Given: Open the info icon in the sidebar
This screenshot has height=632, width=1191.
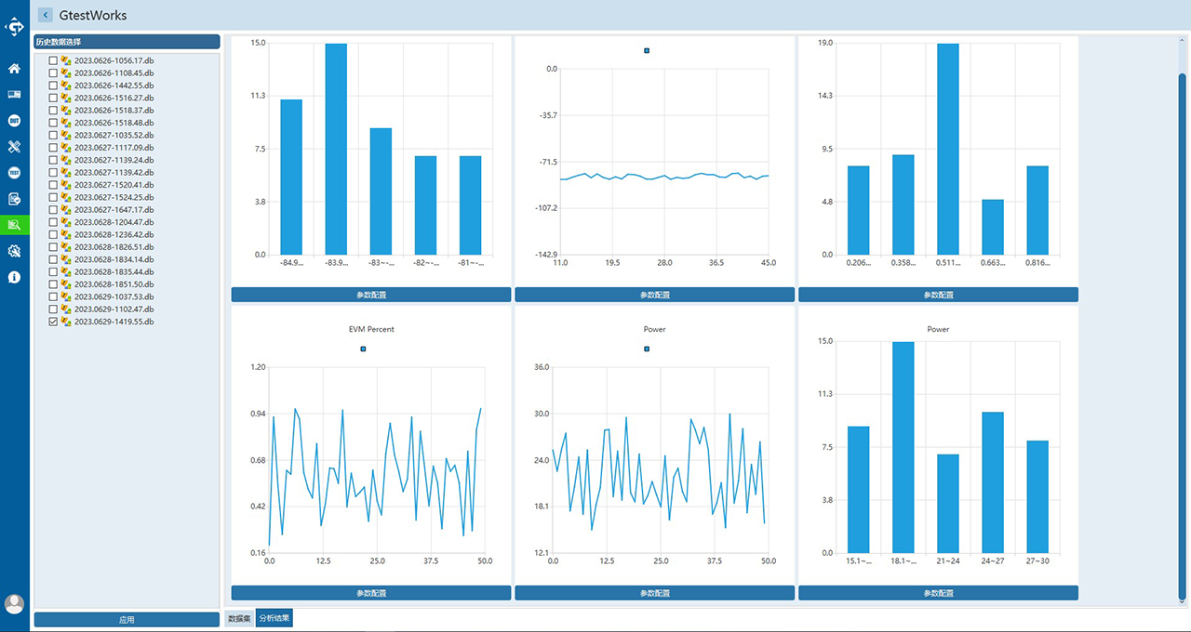Looking at the screenshot, I should pyautogui.click(x=14, y=277).
